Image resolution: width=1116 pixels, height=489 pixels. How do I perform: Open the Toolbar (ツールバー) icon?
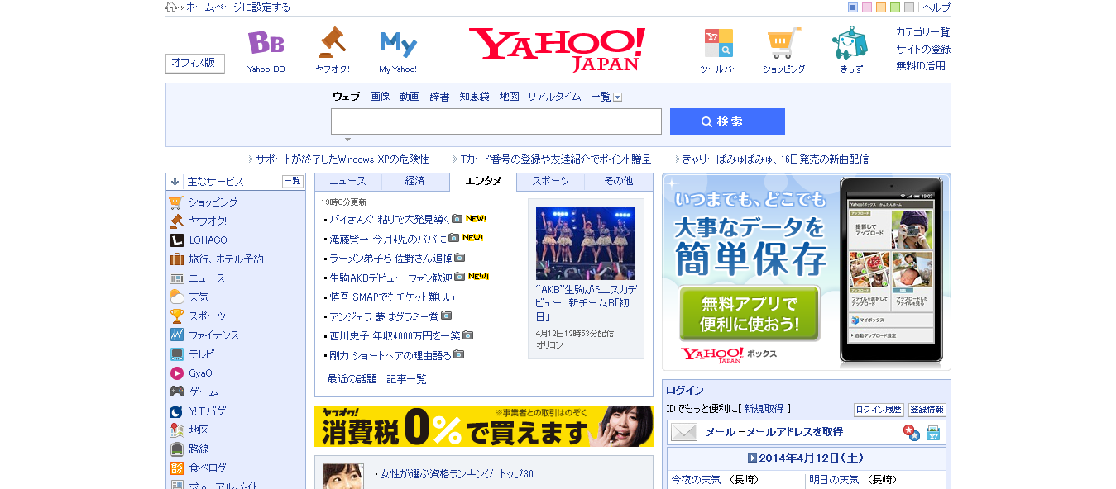pyautogui.click(x=719, y=43)
